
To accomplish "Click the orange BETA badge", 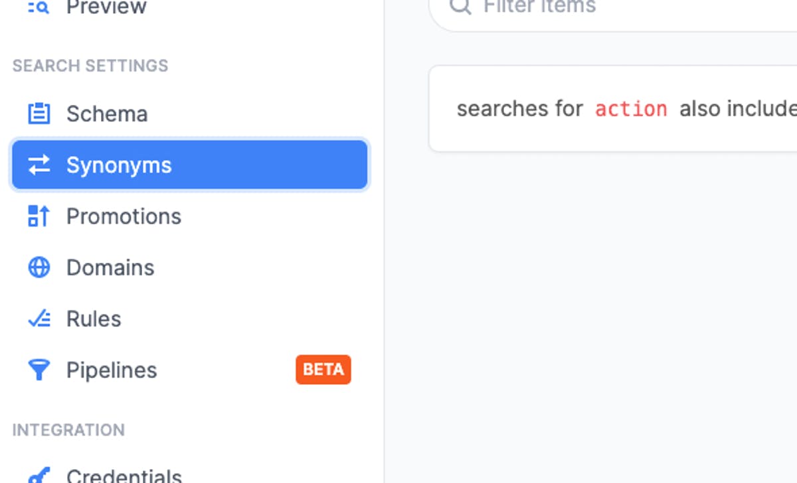I will 323,370.
